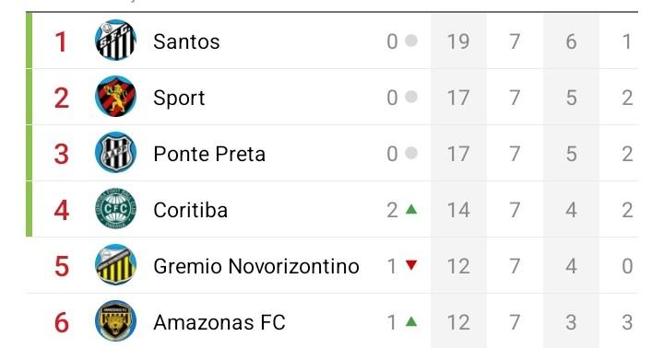This screenshot has width=664, height=348.
Task: Click Coritiba's green up arrow indicator
Action: coord(411,209)
